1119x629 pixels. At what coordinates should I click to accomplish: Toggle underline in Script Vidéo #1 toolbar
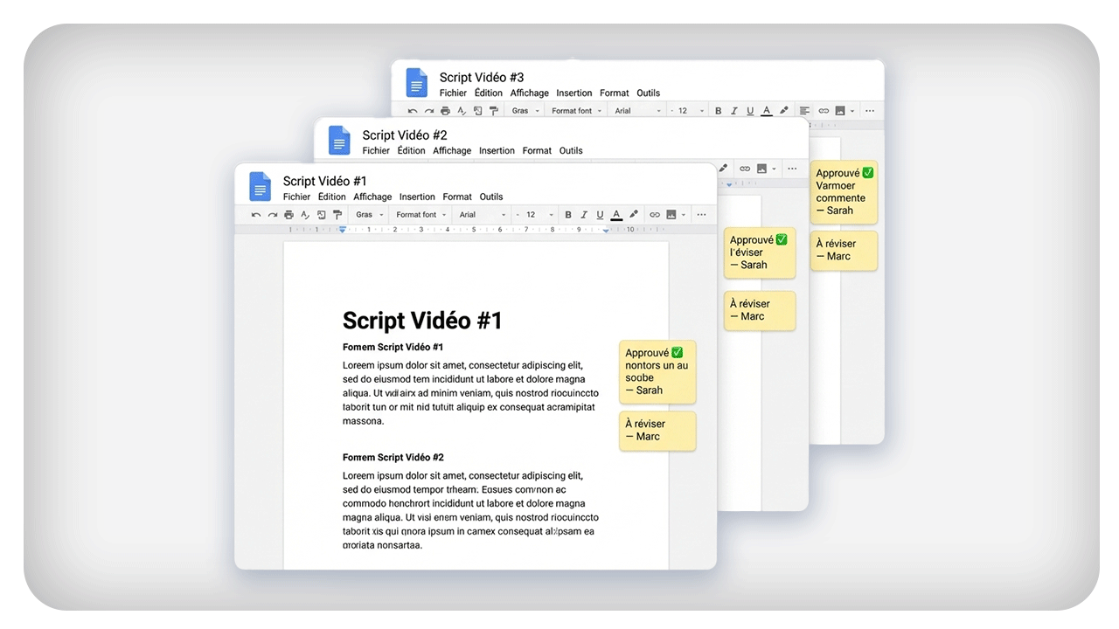click(600, 215)
